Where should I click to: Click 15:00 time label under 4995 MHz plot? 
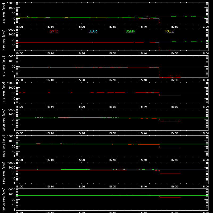[19, 160]
